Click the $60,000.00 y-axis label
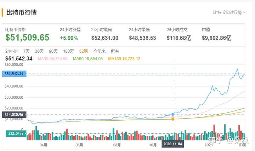Image resolution: width=255 pixels, height=151 pixels. point(14,65)
